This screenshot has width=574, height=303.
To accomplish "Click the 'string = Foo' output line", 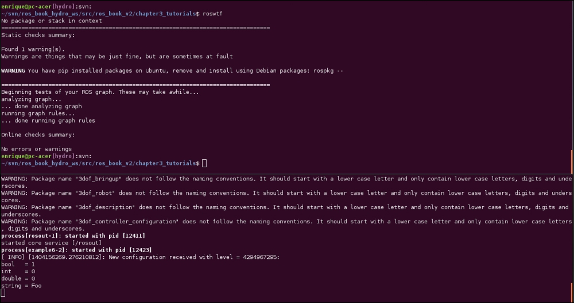I will 21,286.
